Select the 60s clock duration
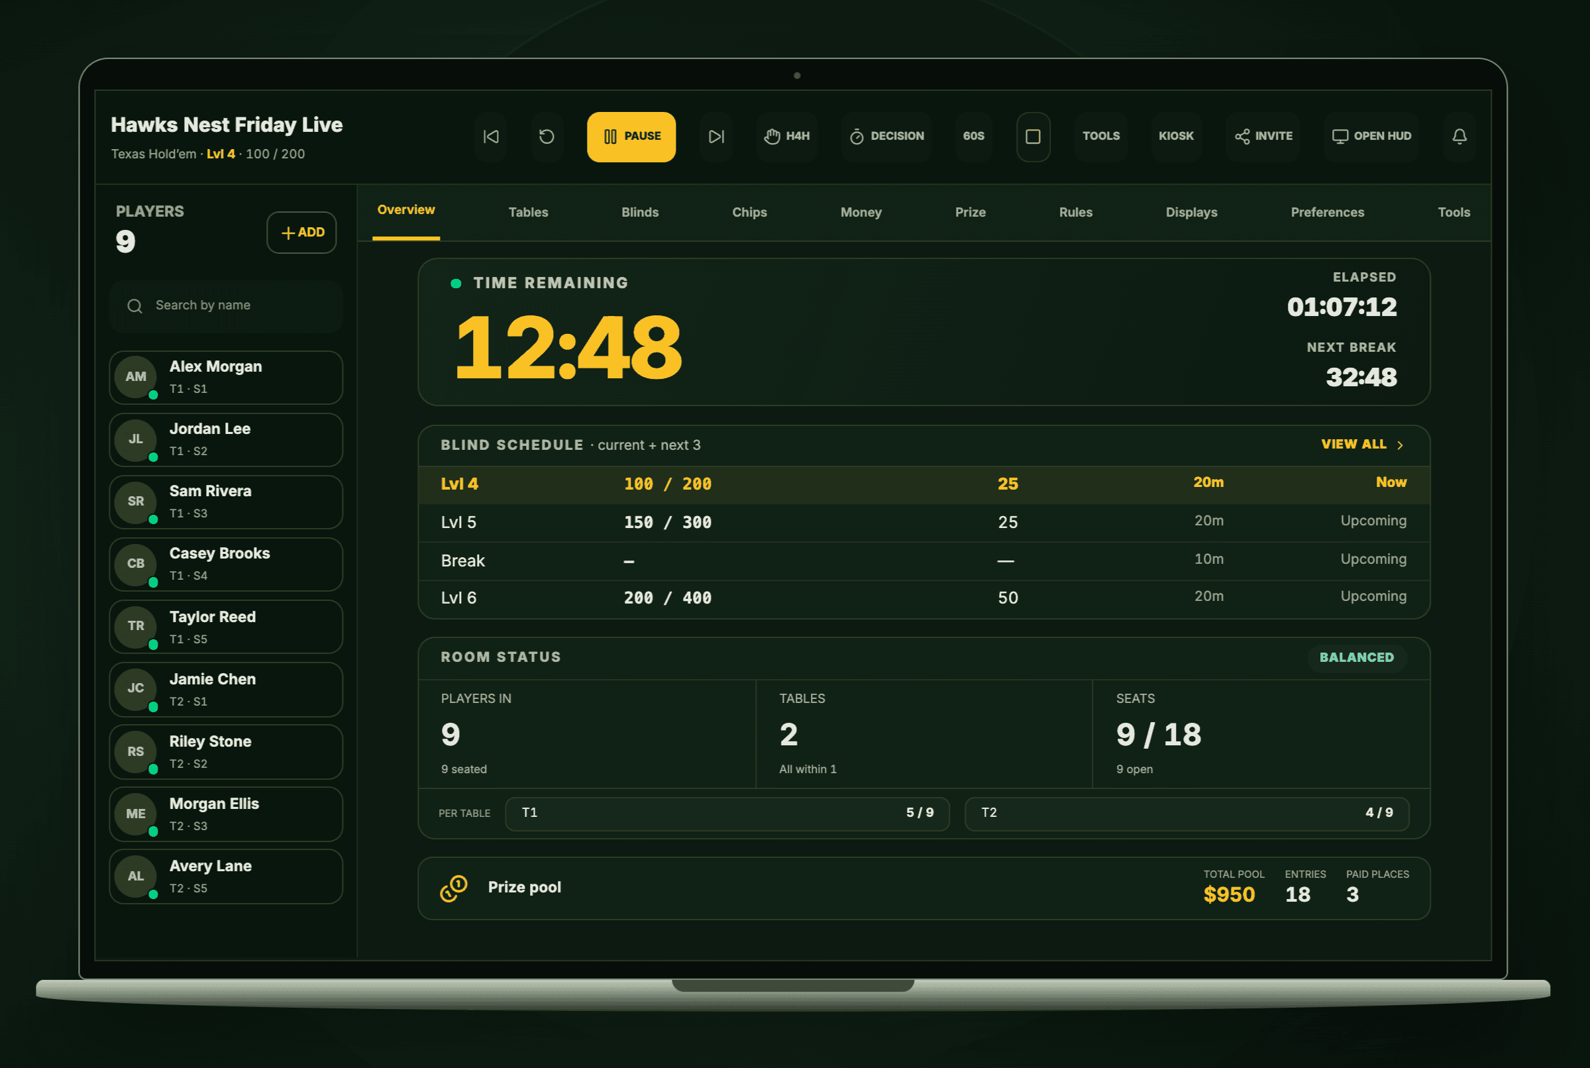This screenshot has width=1590, height=1068. pyautogui.click(x=973, y=137)
